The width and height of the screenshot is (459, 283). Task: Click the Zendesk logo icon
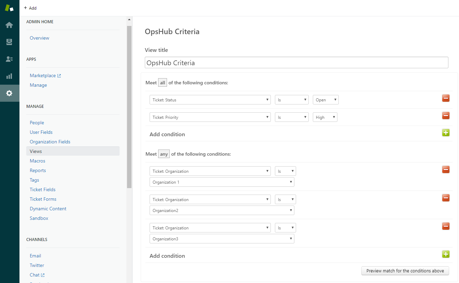pyautogui.click(x=9, y=8)
